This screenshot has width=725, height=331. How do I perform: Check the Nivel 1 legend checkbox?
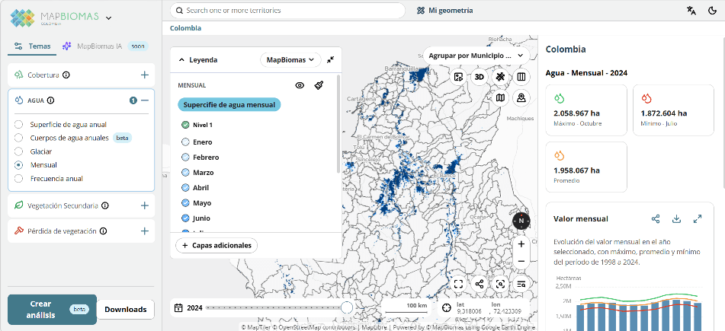[185, 125]
